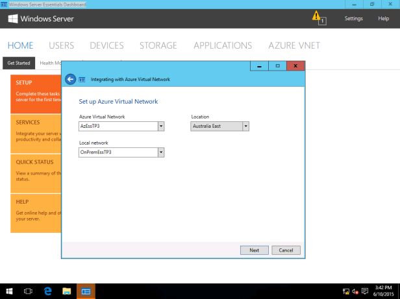Click the health alert warning icon
The image size is (400, 299).
click(316, 16)
